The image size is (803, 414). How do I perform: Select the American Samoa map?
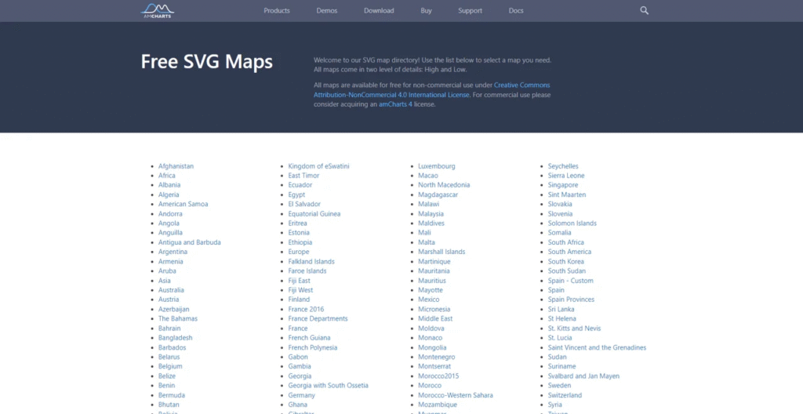[x=183, y=204]
